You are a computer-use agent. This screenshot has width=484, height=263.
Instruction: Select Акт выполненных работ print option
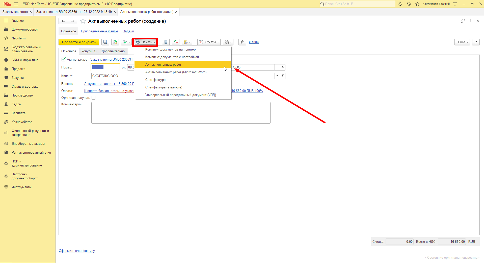click(x=183, y=65)
